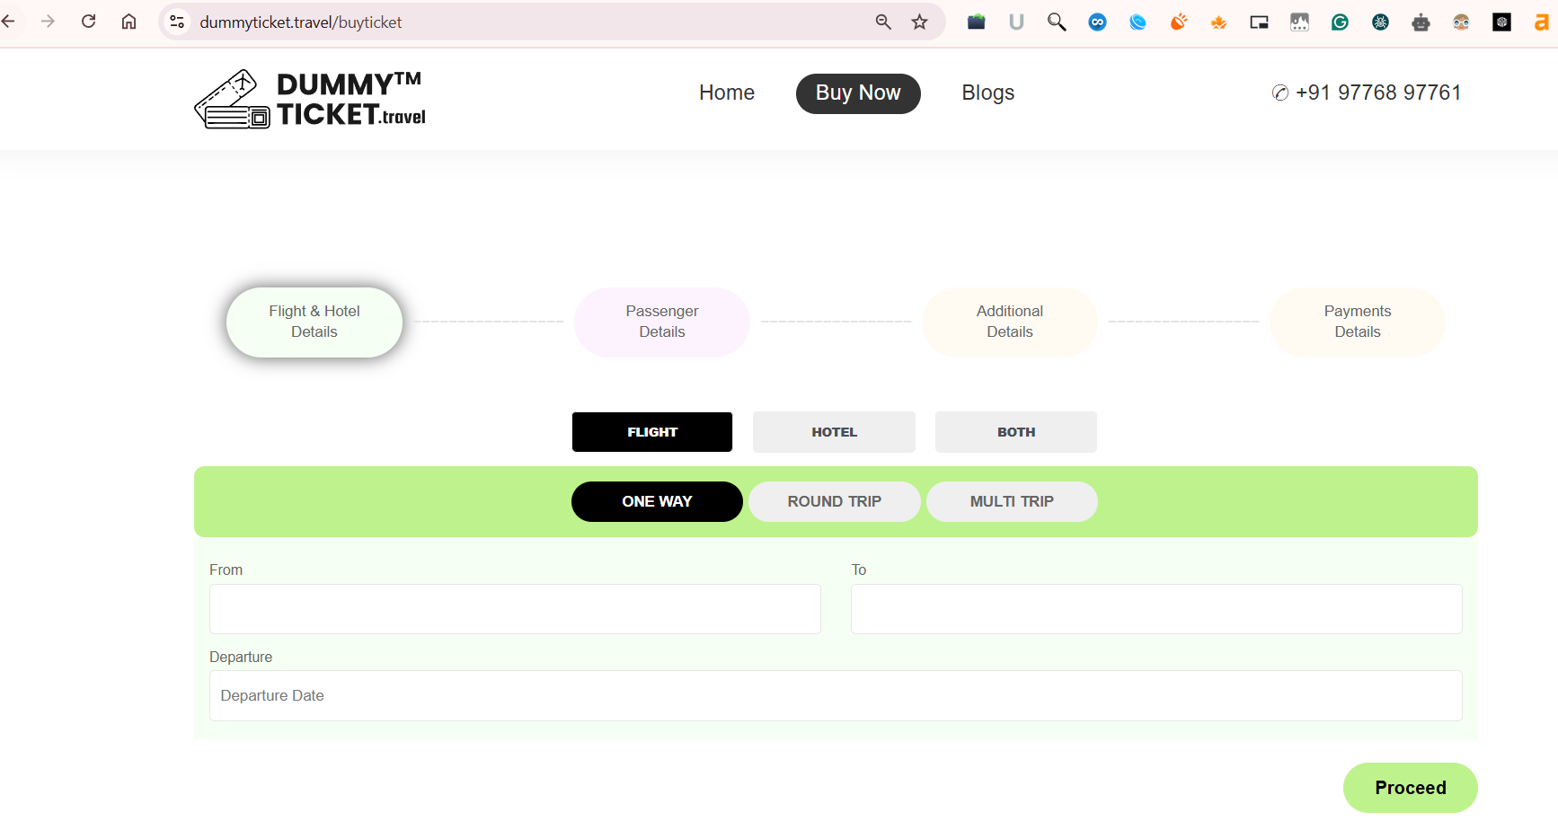Image resolution: width=1558 pixels, height=839 pixels.
Task: Select the ROUND TRIP option
Action: [x=834, y=501]
